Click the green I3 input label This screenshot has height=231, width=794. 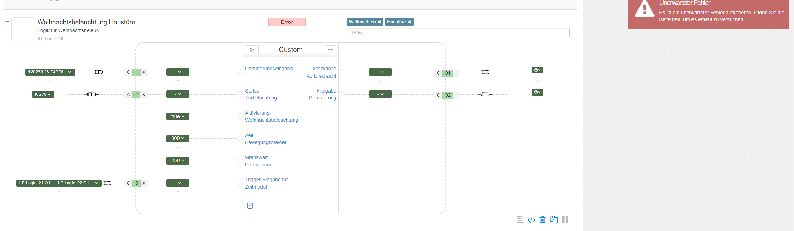pos(136,183)
